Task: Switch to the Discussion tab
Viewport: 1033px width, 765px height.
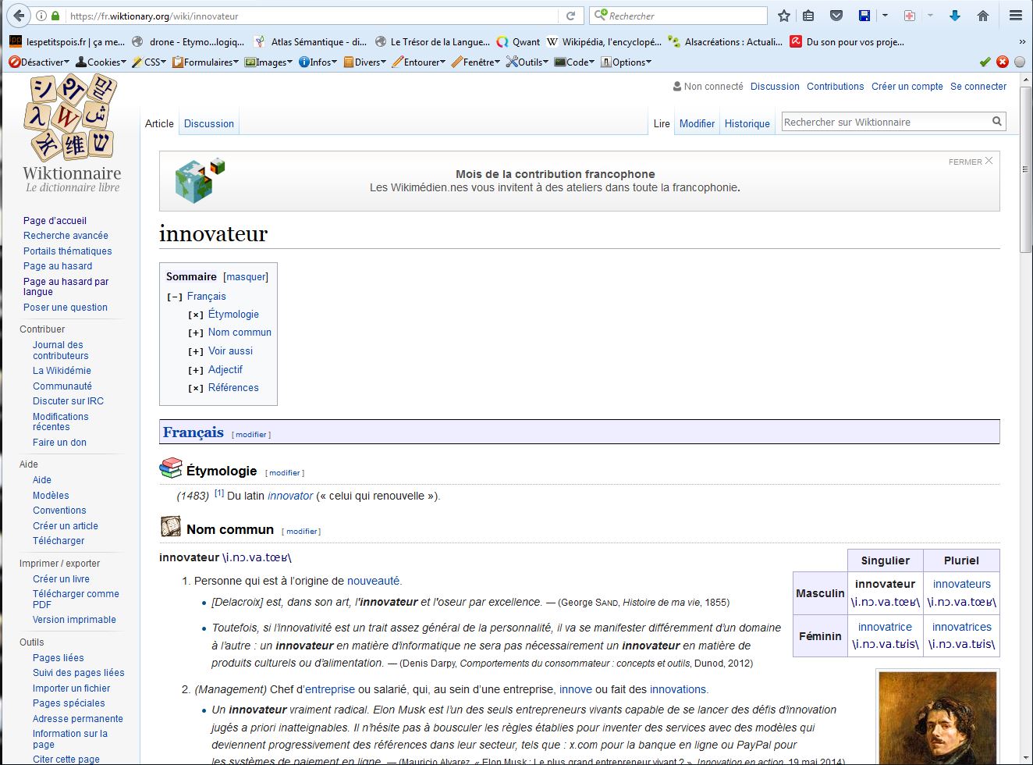Action: pos(208,123)
